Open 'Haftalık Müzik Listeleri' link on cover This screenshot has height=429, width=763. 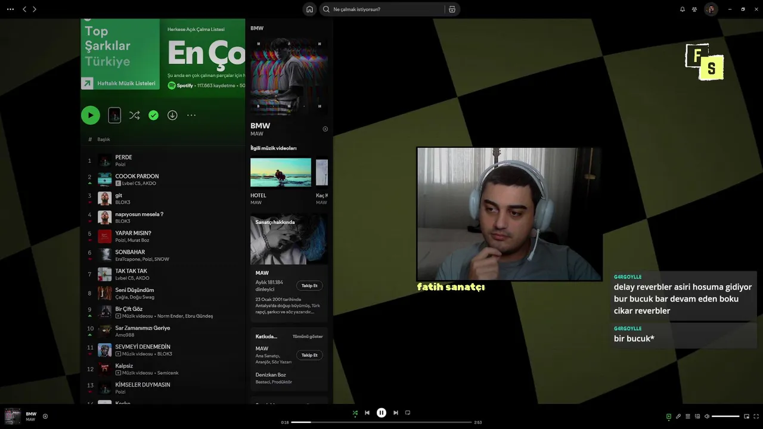[126, 83]
